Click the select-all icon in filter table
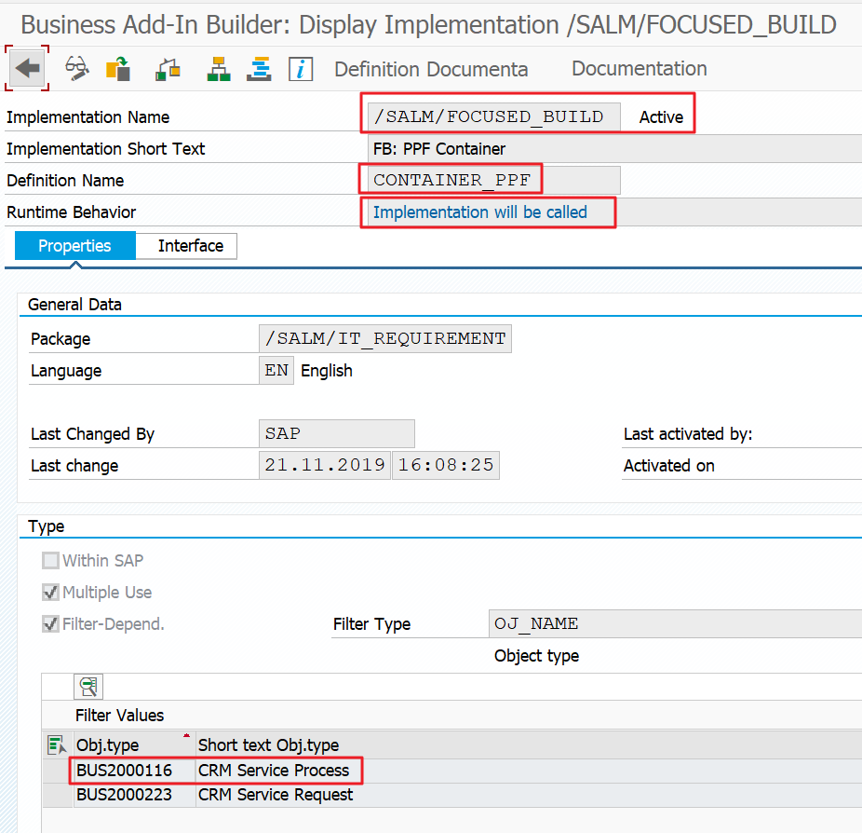The width and height of the screenshot is (862, 833). click(57, 744)
